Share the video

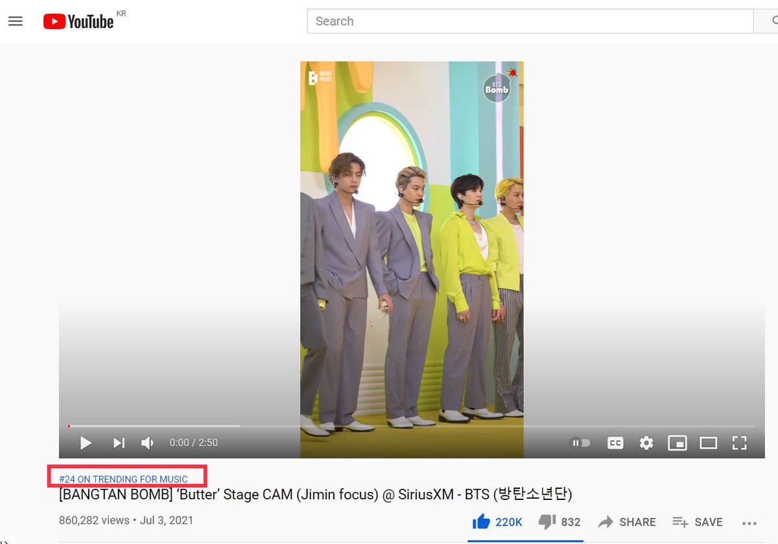[627, 521]
